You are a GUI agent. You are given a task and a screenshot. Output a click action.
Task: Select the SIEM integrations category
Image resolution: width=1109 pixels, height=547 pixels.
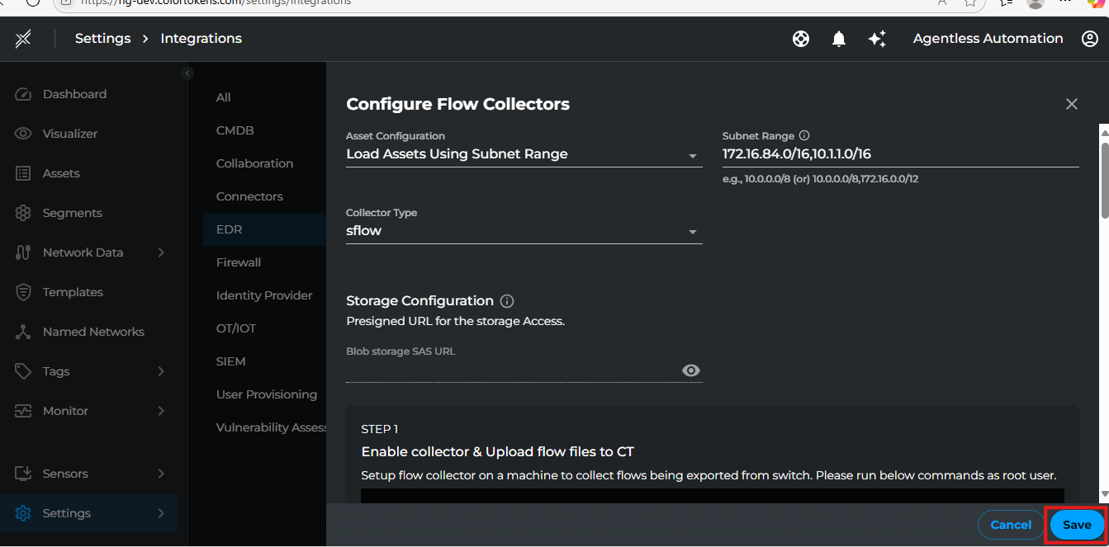(x=230, y=361)
